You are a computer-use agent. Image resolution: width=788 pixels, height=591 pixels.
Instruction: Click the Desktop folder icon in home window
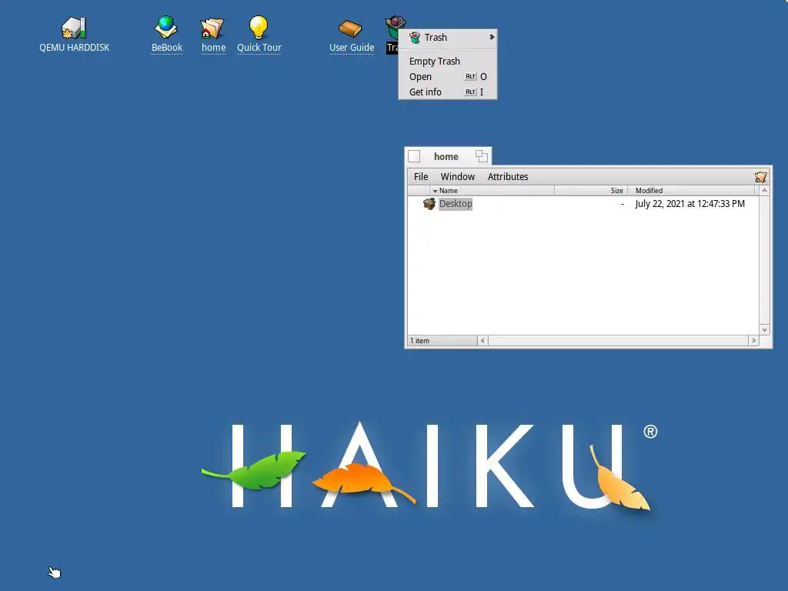point(429,203)
